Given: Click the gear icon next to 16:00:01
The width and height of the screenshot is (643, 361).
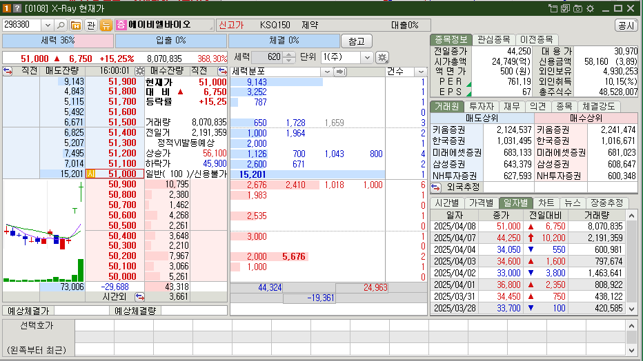Looking at the screenshot, I should click(x=140, y=71).
